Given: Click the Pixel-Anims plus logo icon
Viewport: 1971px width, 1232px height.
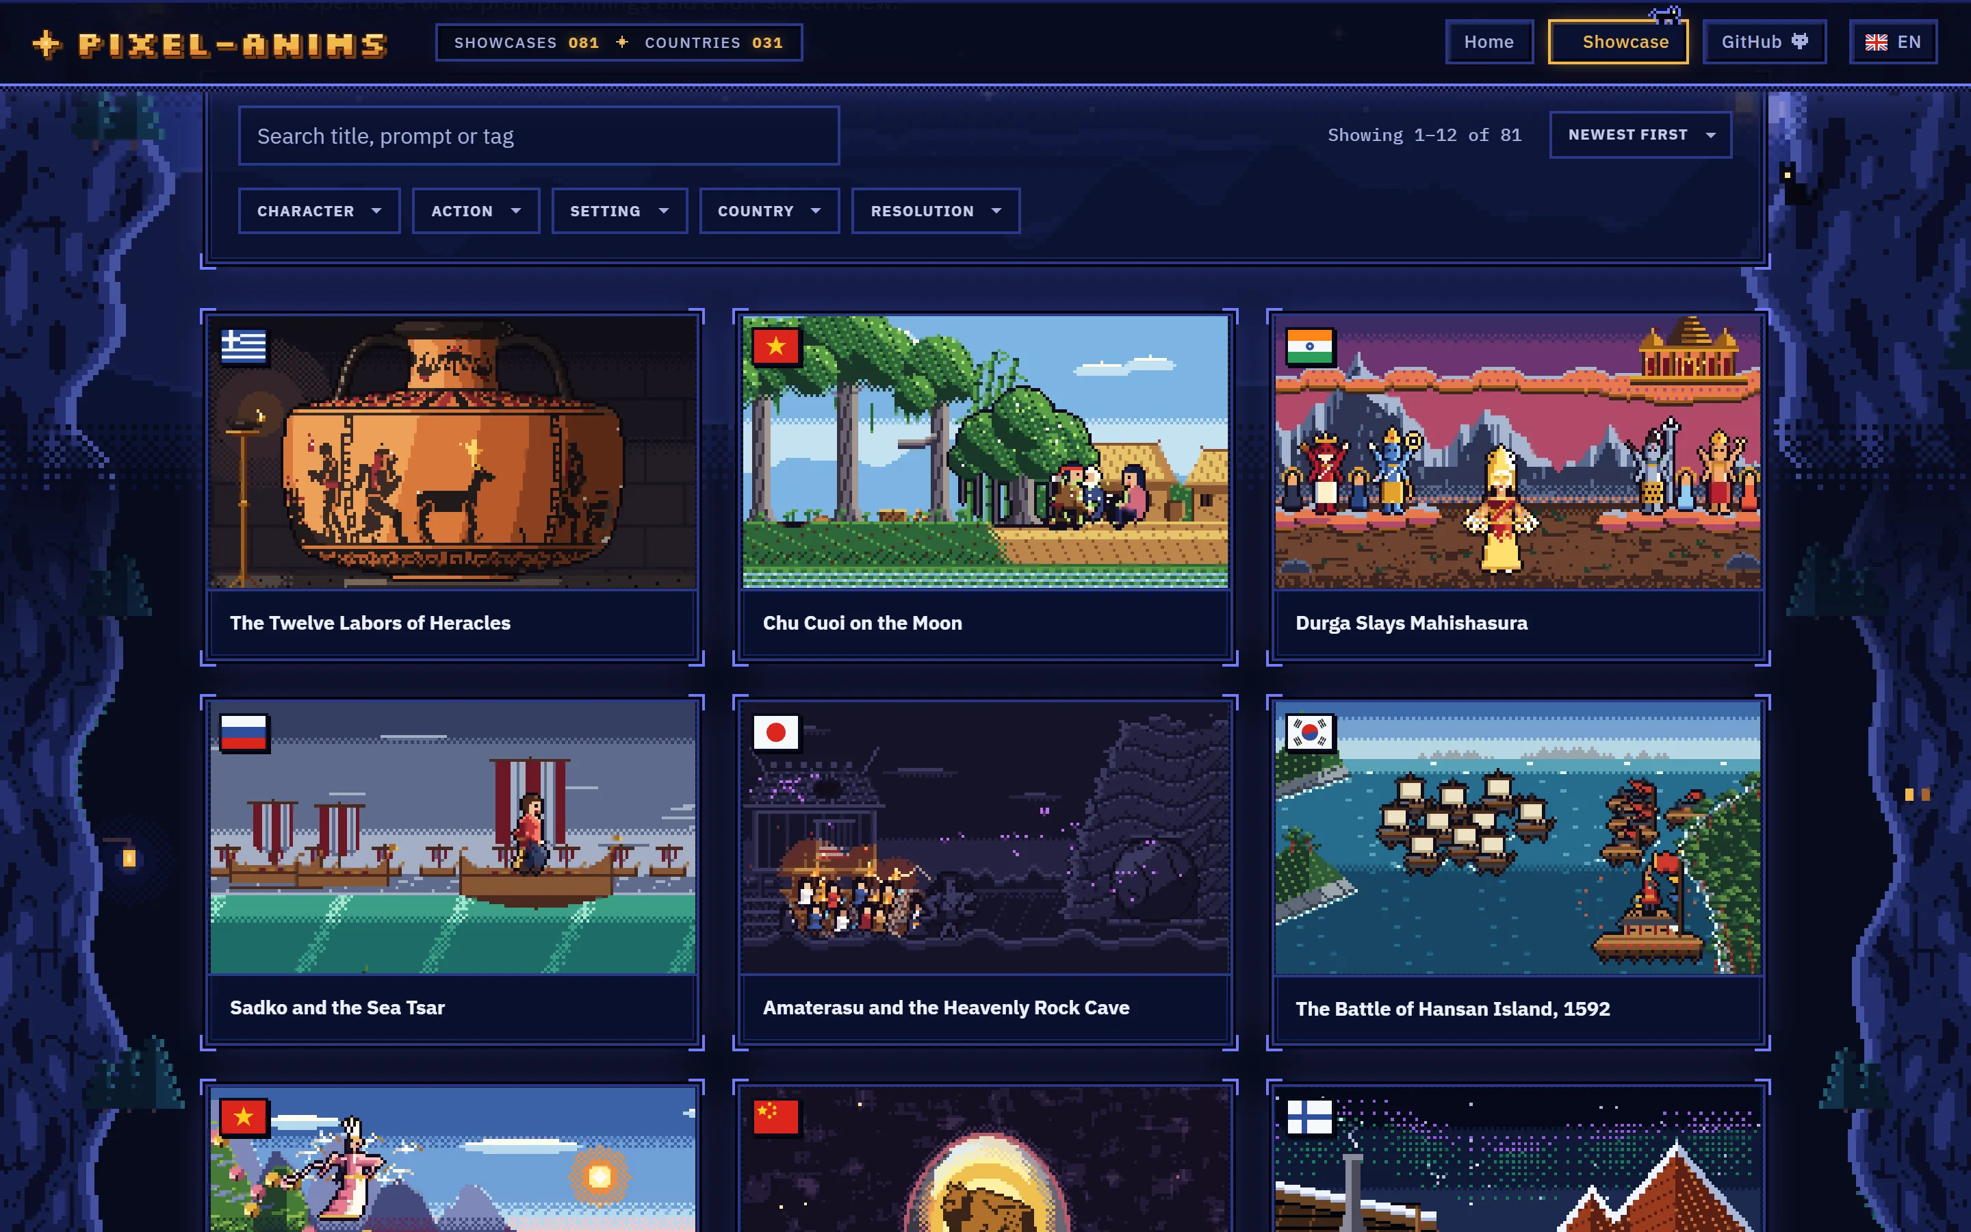Looking at the screenshot, I should point(47,44).
